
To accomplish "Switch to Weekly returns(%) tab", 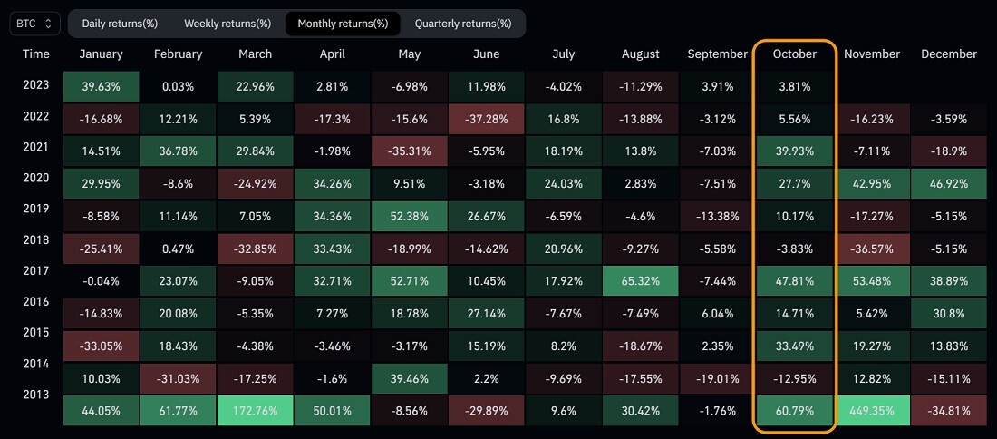I will [x=227, y=24].
